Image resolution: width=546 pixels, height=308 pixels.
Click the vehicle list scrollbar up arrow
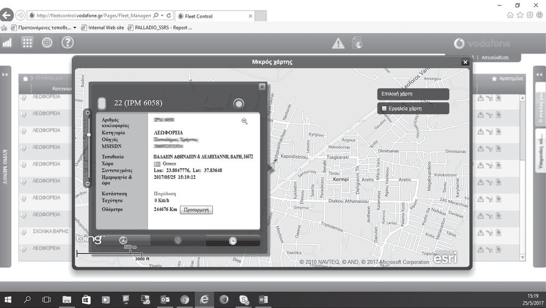pos(523,98)
